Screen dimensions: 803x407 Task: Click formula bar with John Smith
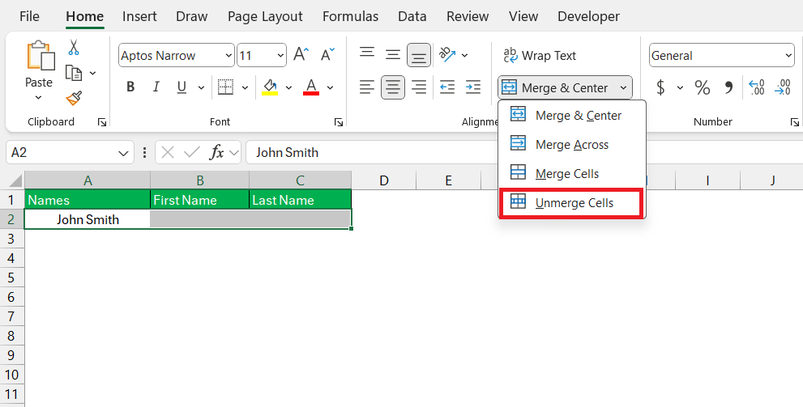(x=524, y=152)
